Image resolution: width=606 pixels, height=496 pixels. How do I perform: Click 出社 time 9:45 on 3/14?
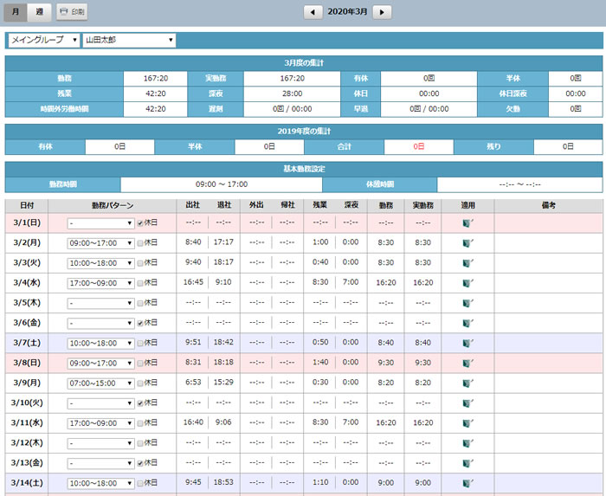[193, 482]
